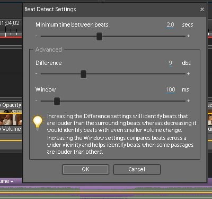Image resolution: width=212 pixels, height=199 pixels.
Task: Click minus on Minimum time between beats slider
Action: pos(37,36)
